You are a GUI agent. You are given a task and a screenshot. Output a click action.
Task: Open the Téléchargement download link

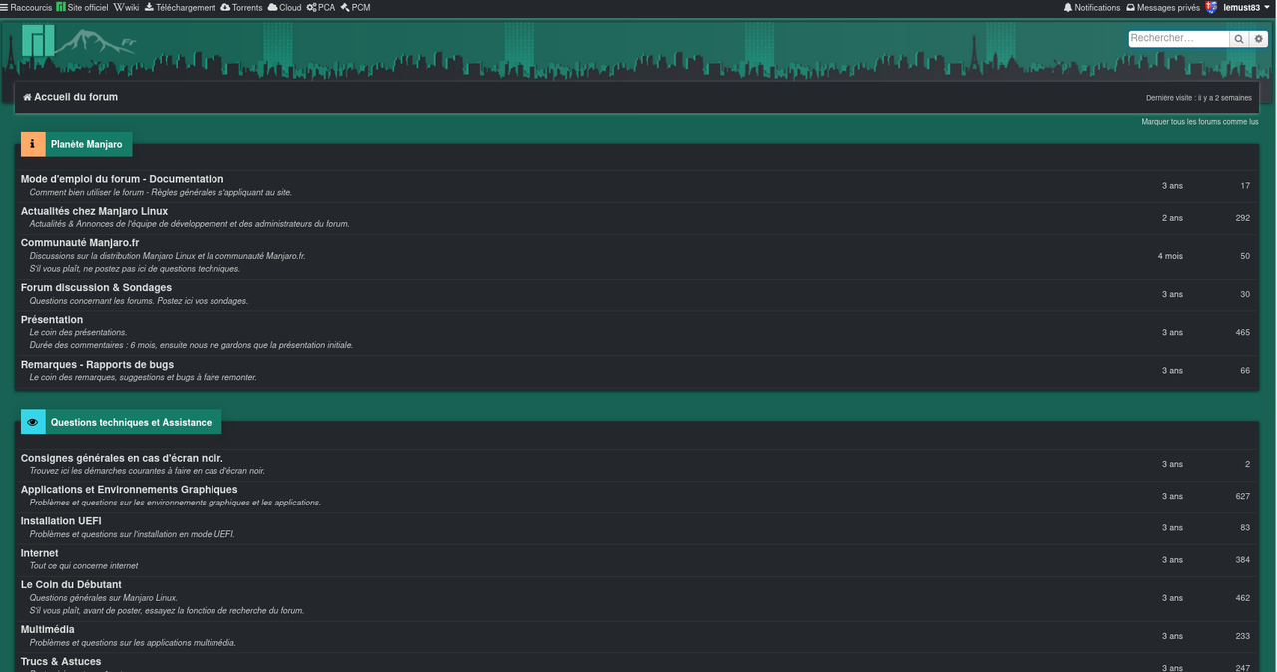(x=181, y=7)
